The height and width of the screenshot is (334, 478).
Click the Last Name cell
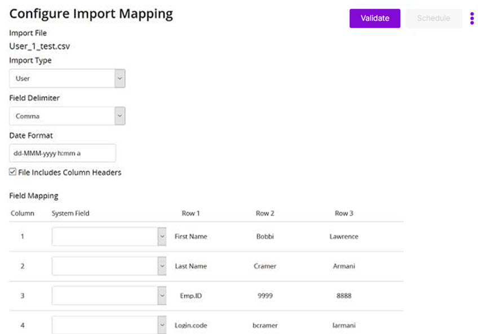pos(191,266)
